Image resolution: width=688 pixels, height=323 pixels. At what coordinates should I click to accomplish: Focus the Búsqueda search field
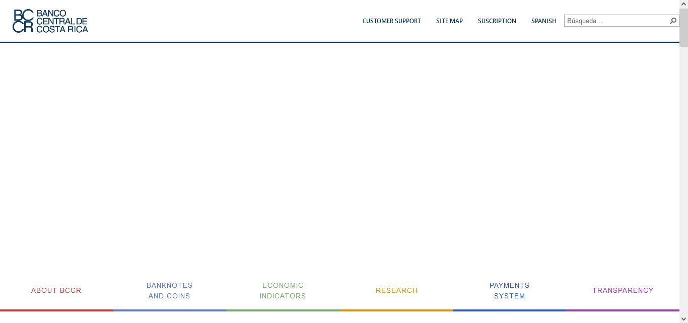(616, 21)
